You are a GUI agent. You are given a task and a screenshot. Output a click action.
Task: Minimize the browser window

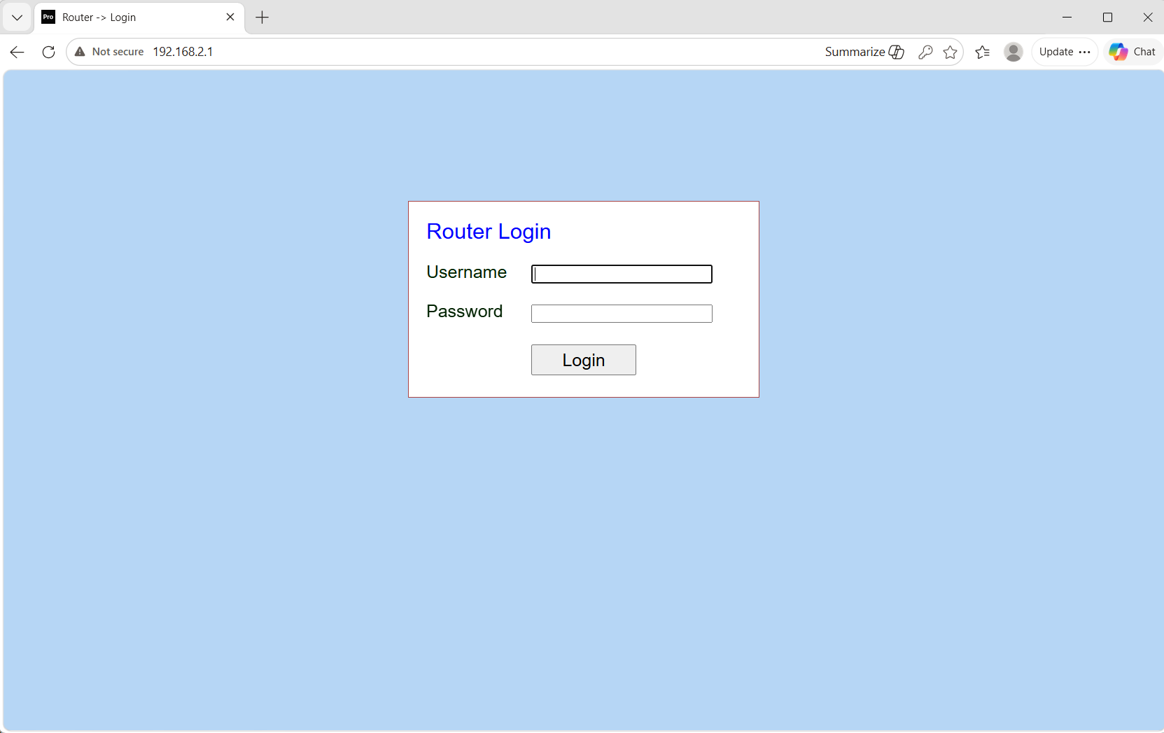pyautogui.click(x=1067, y=18)
